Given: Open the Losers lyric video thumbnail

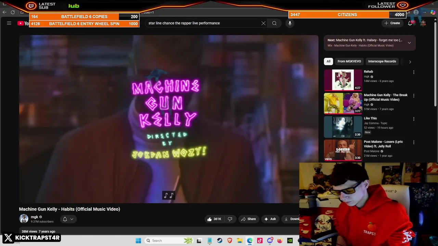Looking at the screenshot, I should coord(343,150).
